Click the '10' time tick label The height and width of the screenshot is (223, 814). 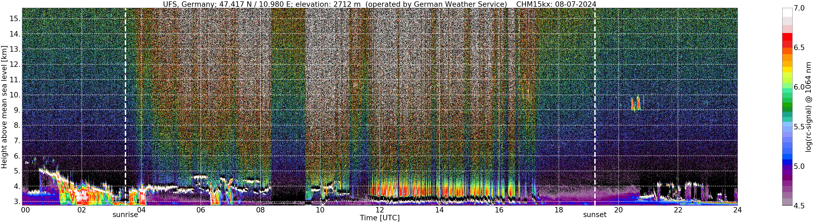point(320,210)
